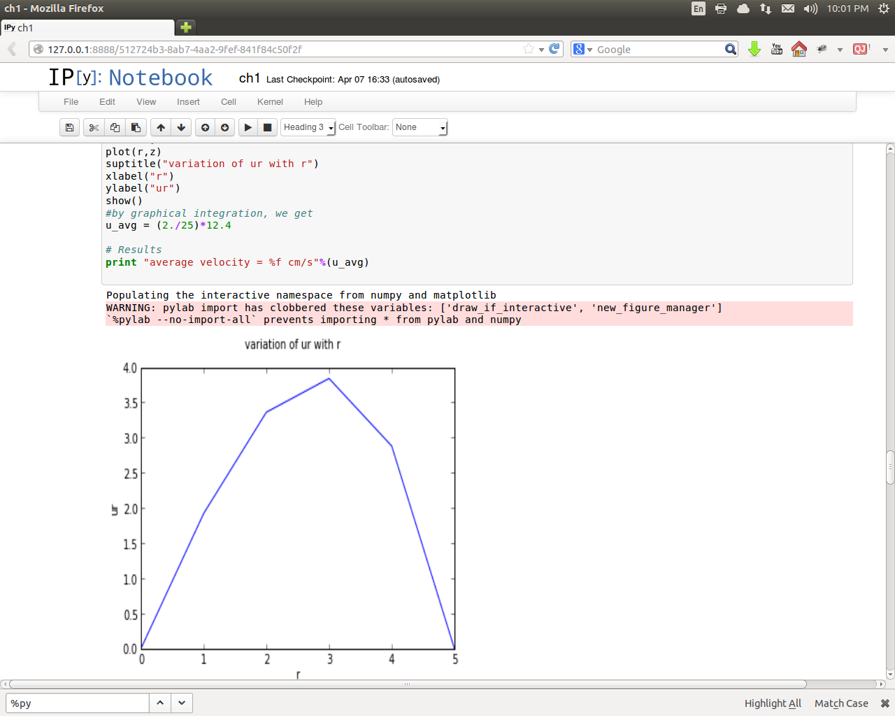The height and width of the screenshot is (716, 895).
Task: Cut the selected cell with scissors icon
Action: 94,127
